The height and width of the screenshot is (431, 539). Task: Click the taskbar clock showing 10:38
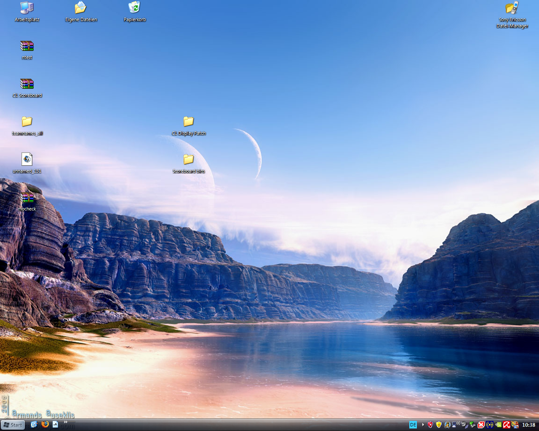click(x=528, y=425)
